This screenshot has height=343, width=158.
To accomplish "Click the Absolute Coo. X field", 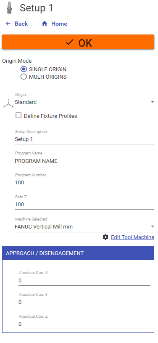I will 84,281.
